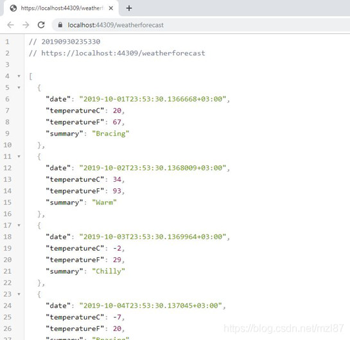Collapse the root array on line 4
Screen dimensions: 350x340
point(19,76)
